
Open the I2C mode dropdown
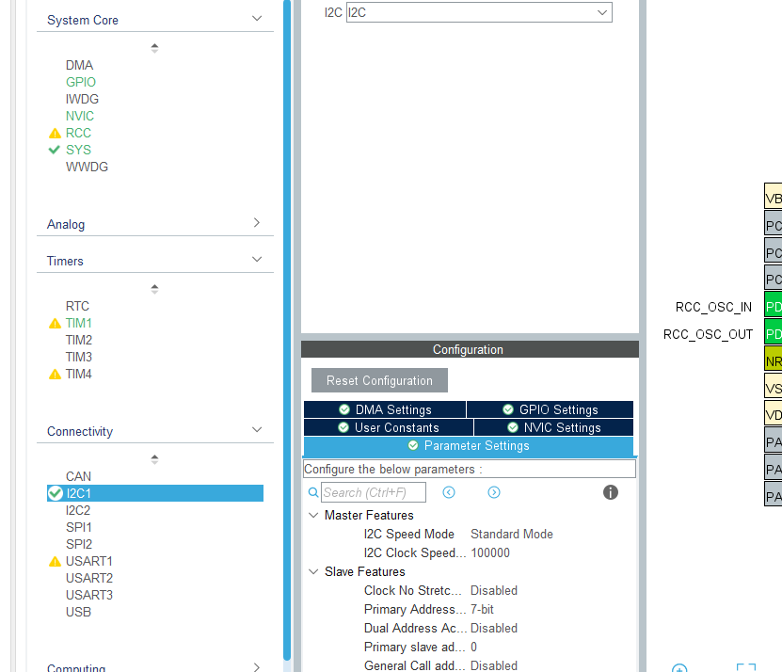[x=479, y=12]
